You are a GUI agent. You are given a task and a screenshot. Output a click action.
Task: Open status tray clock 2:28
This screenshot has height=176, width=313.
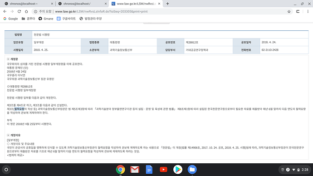[305, 170]
